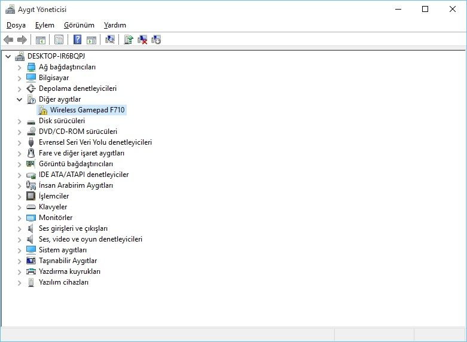Expand Ses girişleri ve çıkışları category
The image size is (467, 342).
[19, 228]
